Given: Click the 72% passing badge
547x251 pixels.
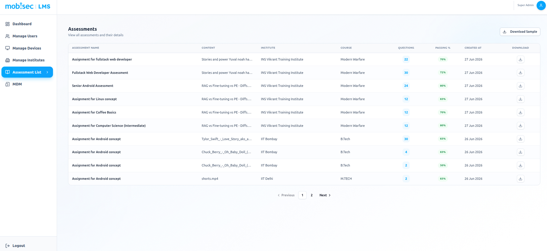Looking at the screenshot, I should pos(443,73).
